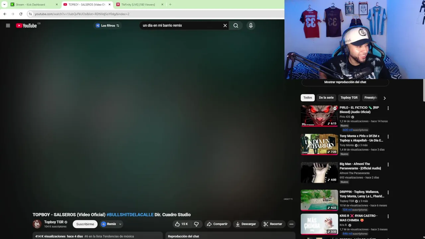Click '#6 en la lista Tendencias de música'

click(109, 236)
